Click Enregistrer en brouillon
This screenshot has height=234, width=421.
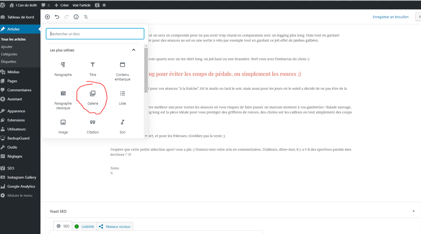point(391,17)
